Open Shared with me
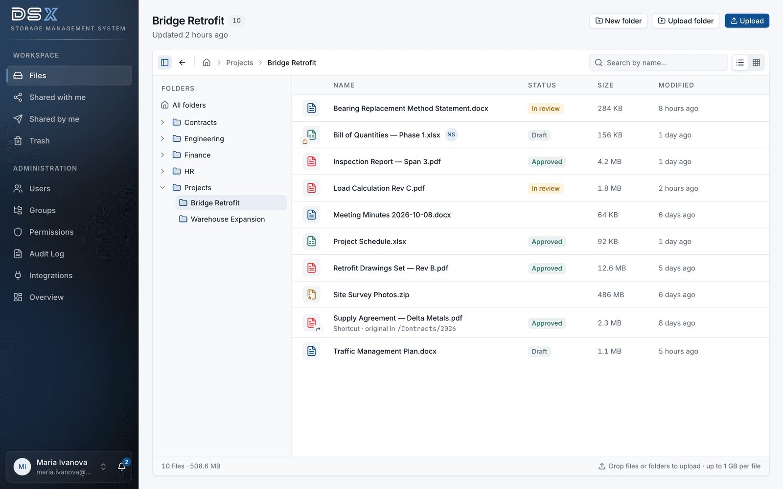The image size is (783, 489). click(x=69, y=97)
